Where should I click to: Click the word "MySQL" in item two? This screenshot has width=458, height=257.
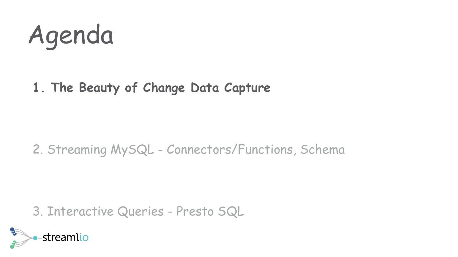coord(132,149)
